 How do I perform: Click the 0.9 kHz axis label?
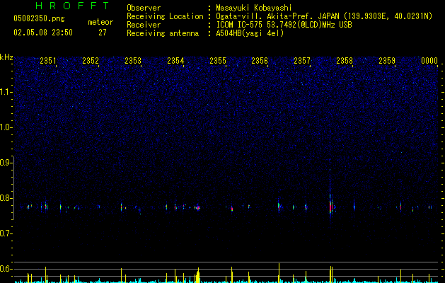click(6, 163)
